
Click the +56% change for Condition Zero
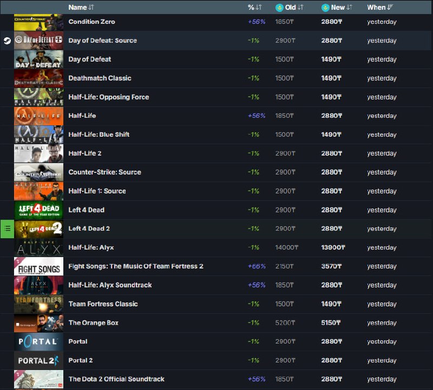tap(257, 22)
